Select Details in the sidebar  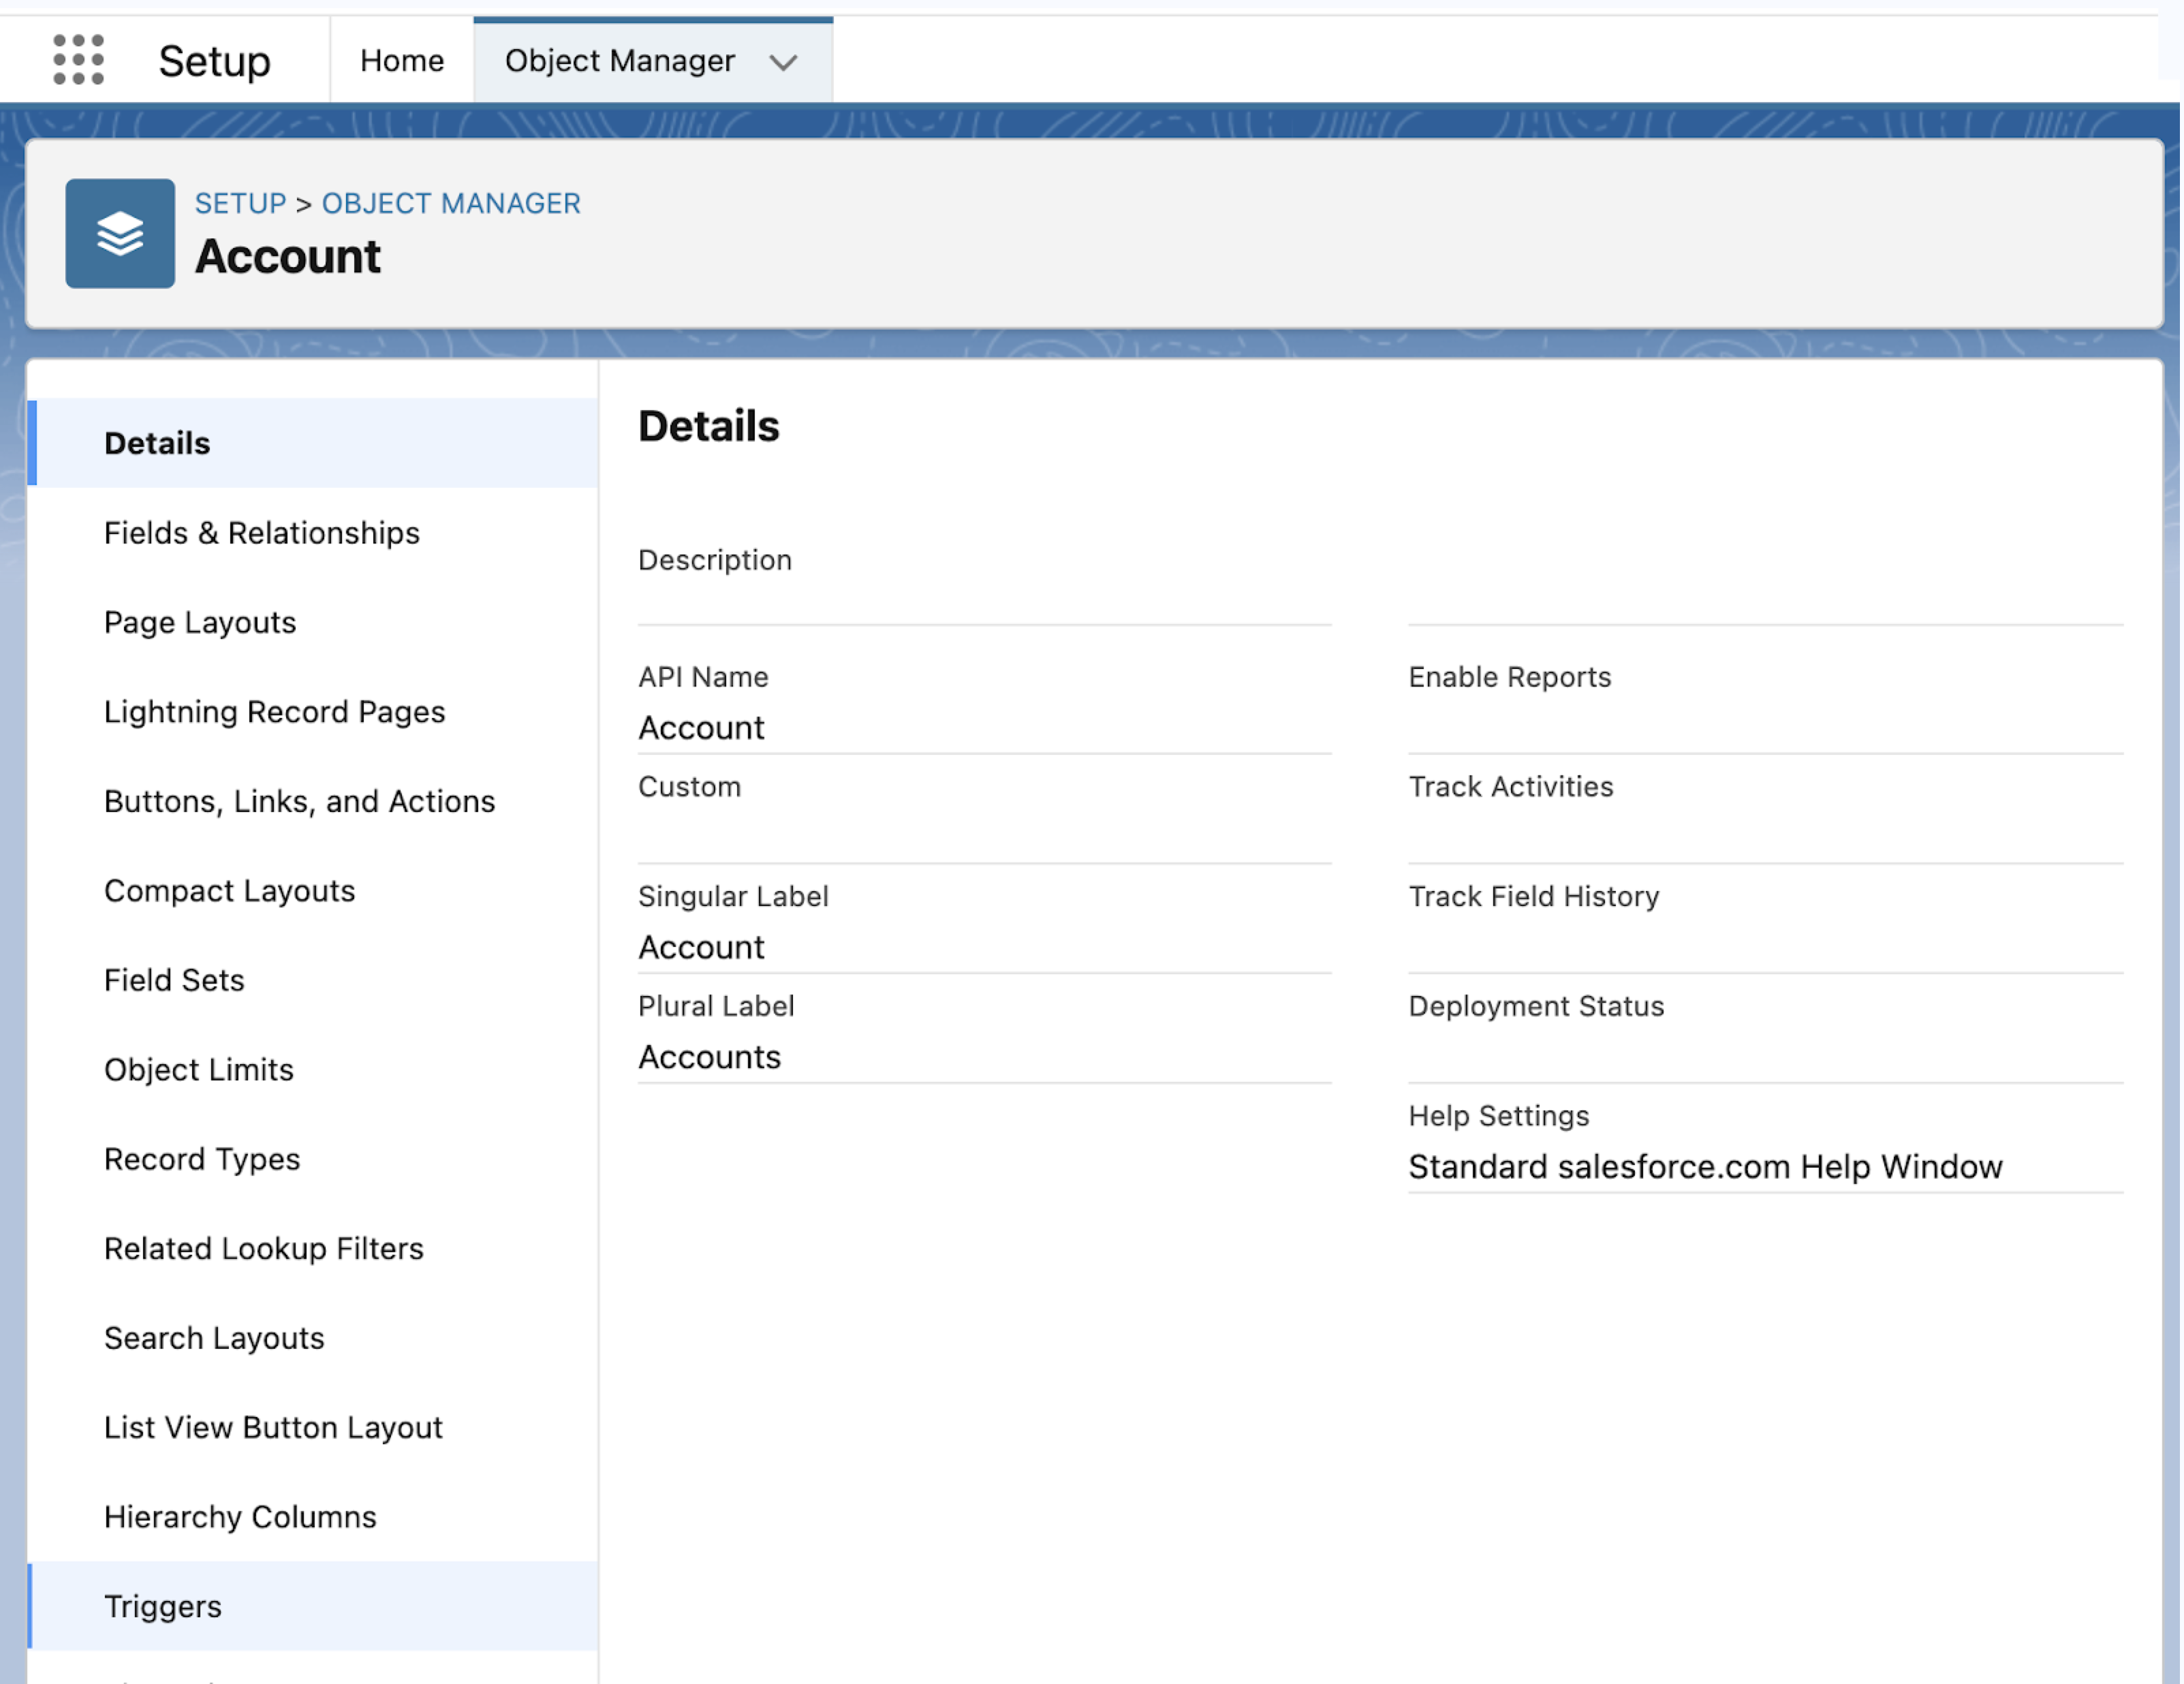pos(313,443)
